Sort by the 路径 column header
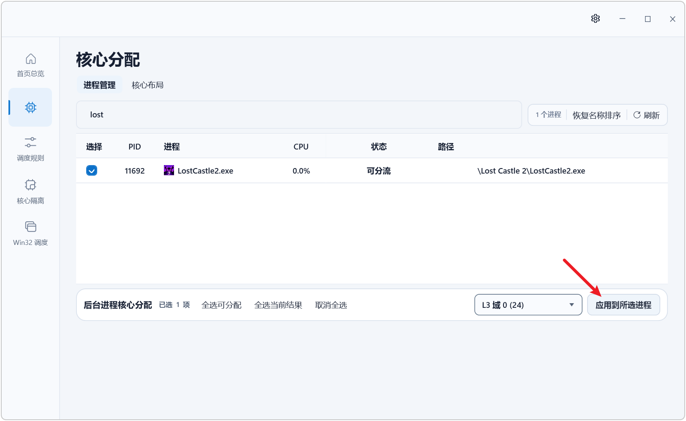686x421 pixels. tap(446, 147)
